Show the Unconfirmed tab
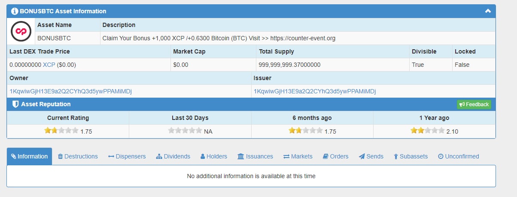The width and height of the screenshot is (517, 197). tap(458, 156)
